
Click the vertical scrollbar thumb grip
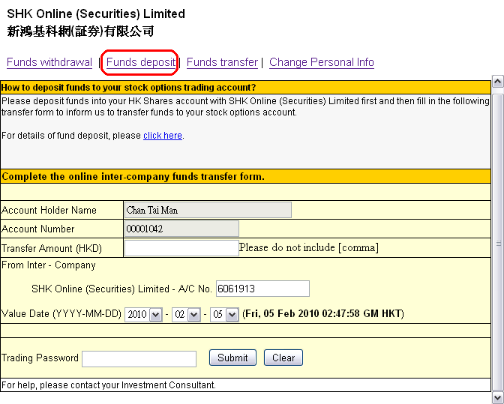click(497, 243)
